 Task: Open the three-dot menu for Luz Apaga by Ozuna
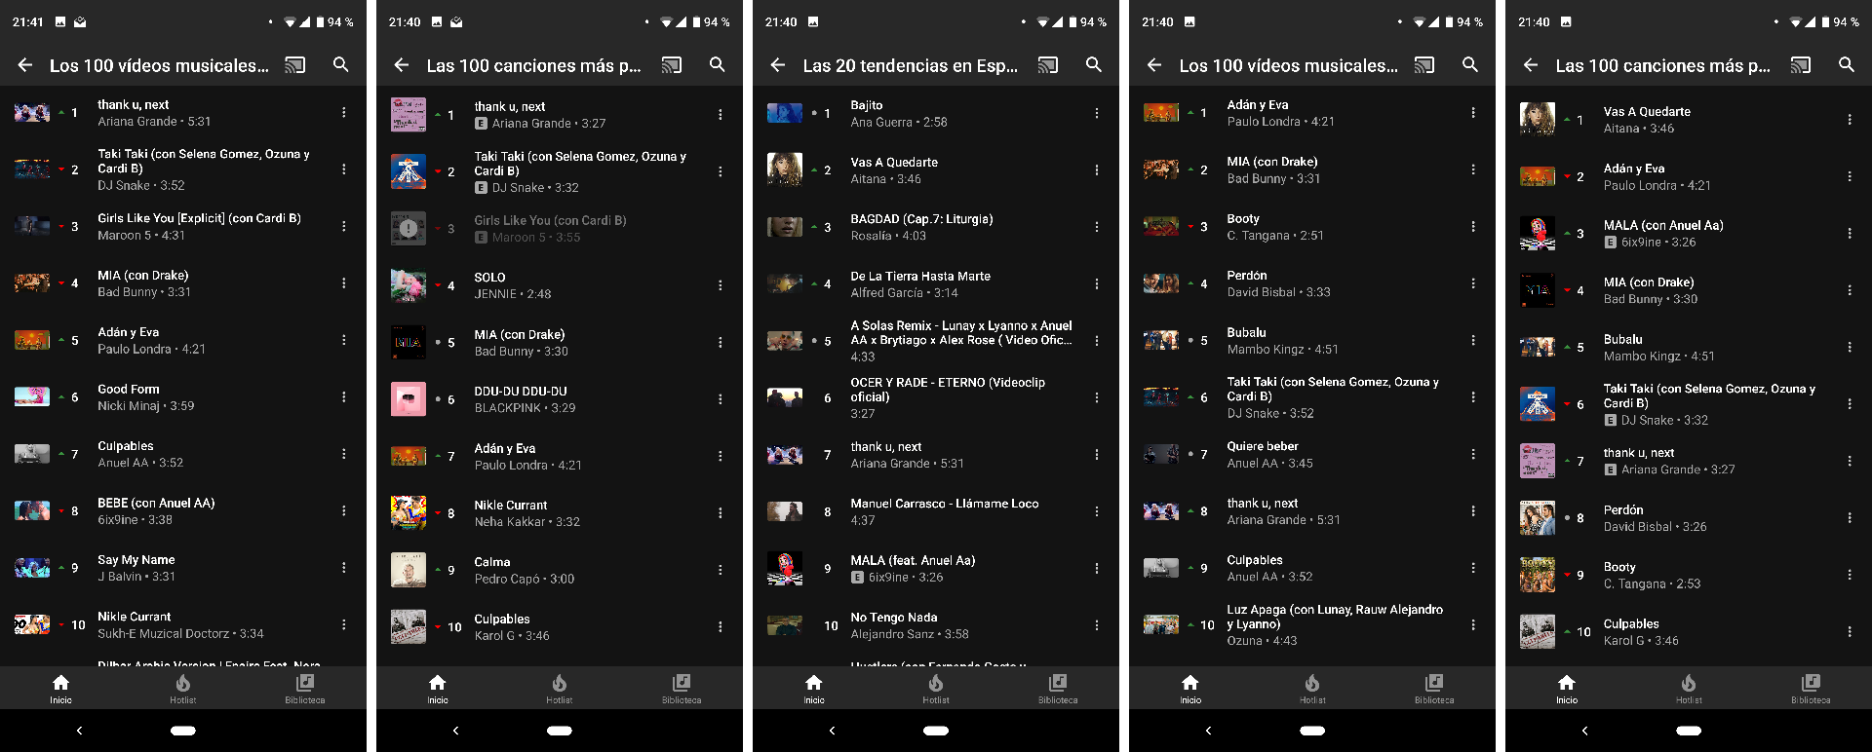click(1472, 624)
